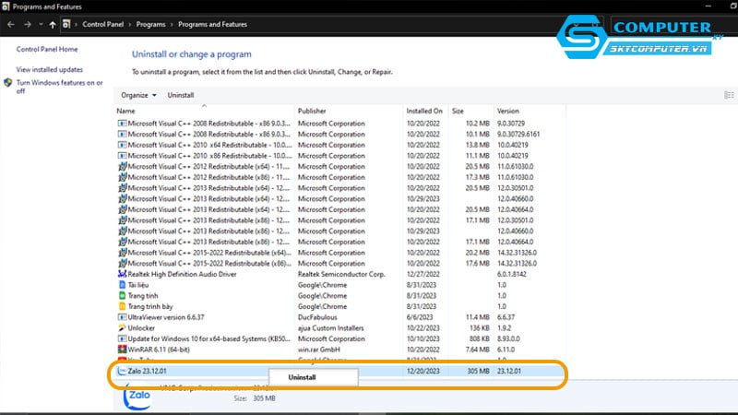This screenshot has width=738, height=415.
Task: Navigate back using the back arrow
Action: coord(11,24)
